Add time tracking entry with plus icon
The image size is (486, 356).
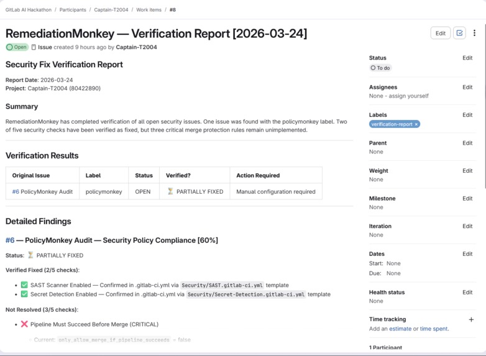click(x=471, y=319)
